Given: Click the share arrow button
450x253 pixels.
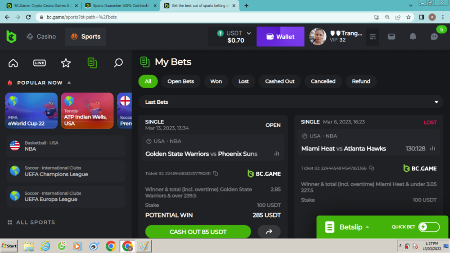Looking at the screenshot, I should tap(269, 232).
